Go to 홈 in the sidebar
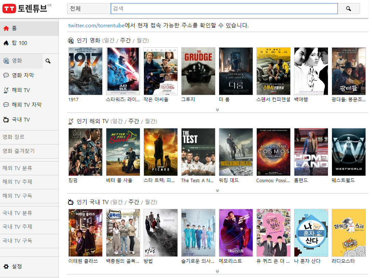 (29, 28)
